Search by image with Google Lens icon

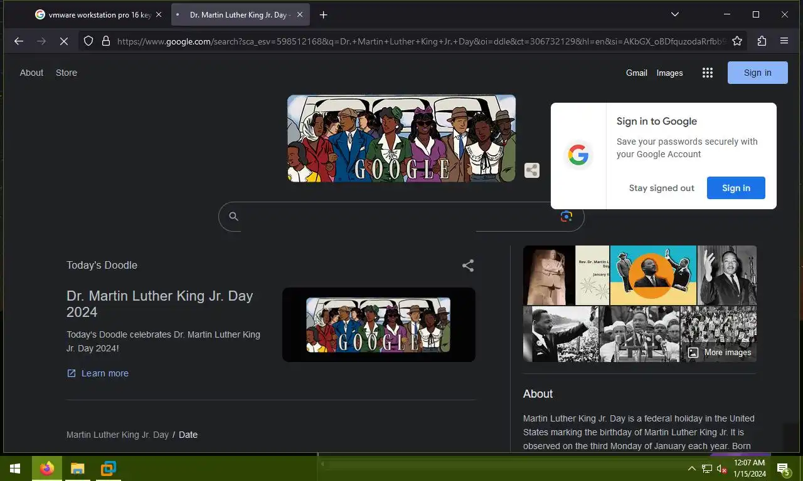(x=566, y=217)
